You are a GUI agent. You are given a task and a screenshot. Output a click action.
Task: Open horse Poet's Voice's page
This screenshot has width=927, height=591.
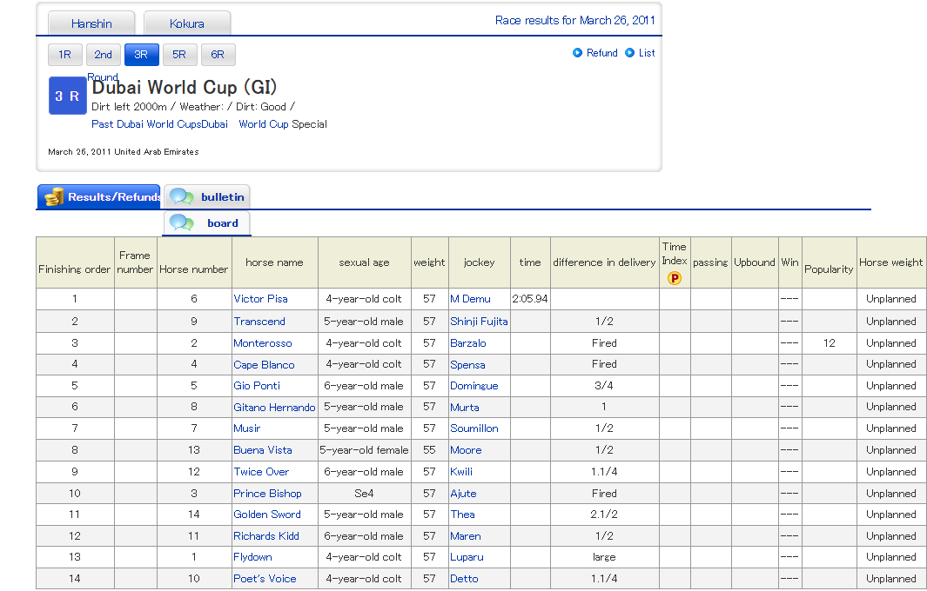265,579
